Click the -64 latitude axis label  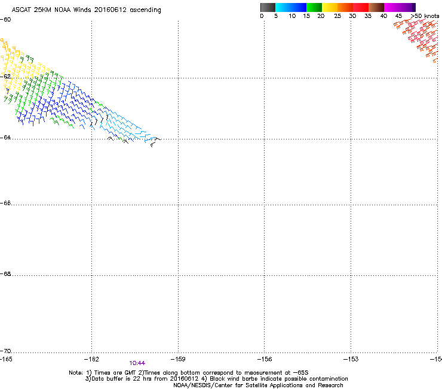pos(5,138)
